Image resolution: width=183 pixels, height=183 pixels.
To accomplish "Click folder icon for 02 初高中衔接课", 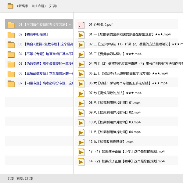I will [x=11, y=34].
